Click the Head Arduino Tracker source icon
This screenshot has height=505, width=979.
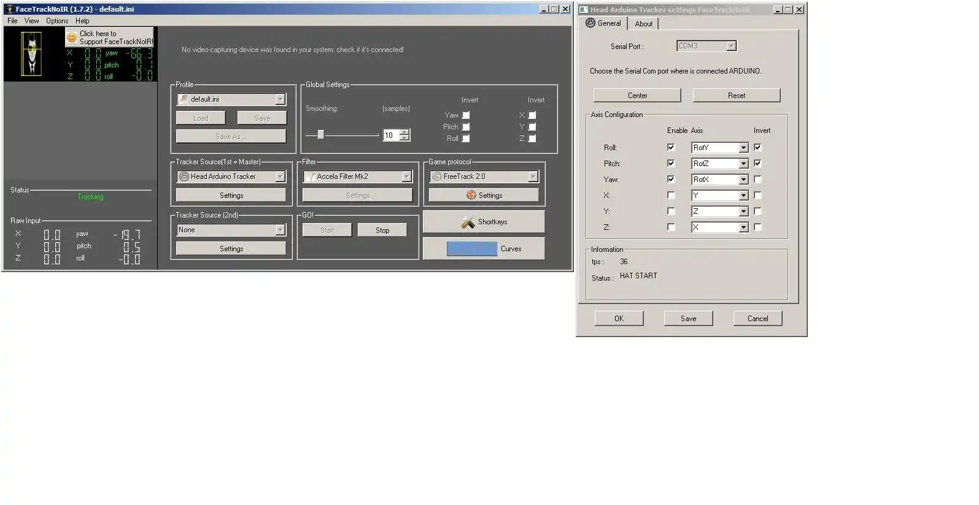tap(184, 177)
